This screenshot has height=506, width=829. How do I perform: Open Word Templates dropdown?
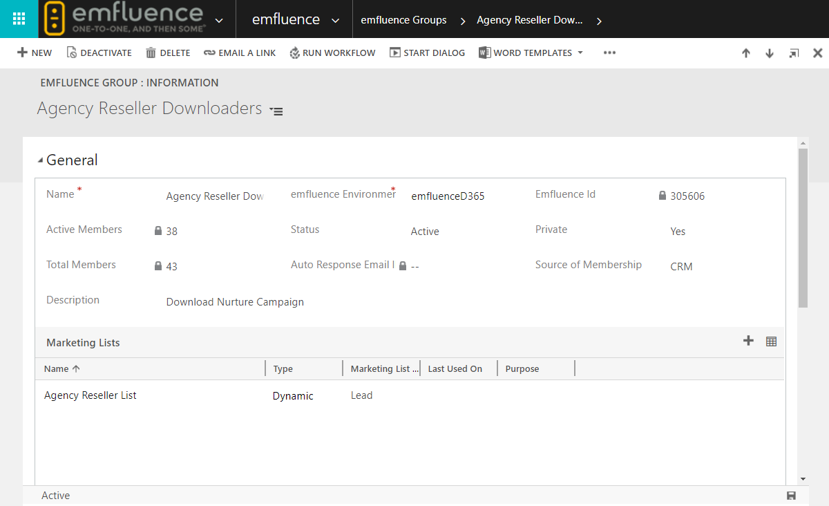[531, 53]
